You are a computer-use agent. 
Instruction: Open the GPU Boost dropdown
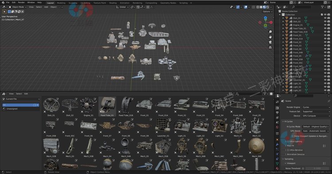pos(316,131)
